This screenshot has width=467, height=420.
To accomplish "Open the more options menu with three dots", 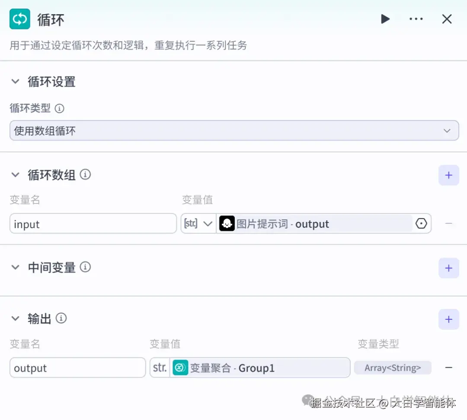I will (416, 19).
